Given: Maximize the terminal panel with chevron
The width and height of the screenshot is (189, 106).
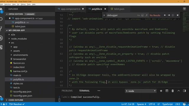Looking at the screenshot, I should [178, 91].
